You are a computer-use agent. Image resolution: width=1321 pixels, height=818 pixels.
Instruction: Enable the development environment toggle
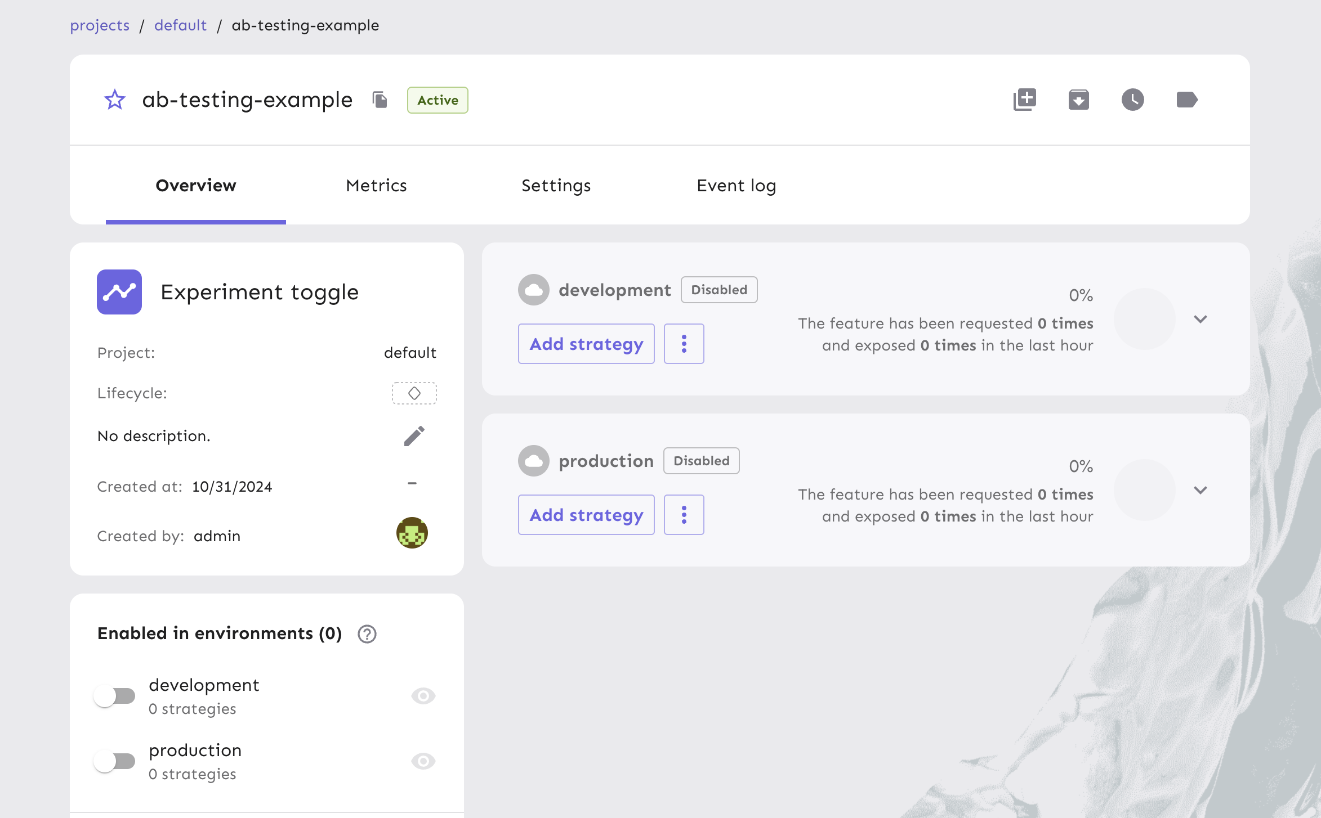[x=115, y=696]
